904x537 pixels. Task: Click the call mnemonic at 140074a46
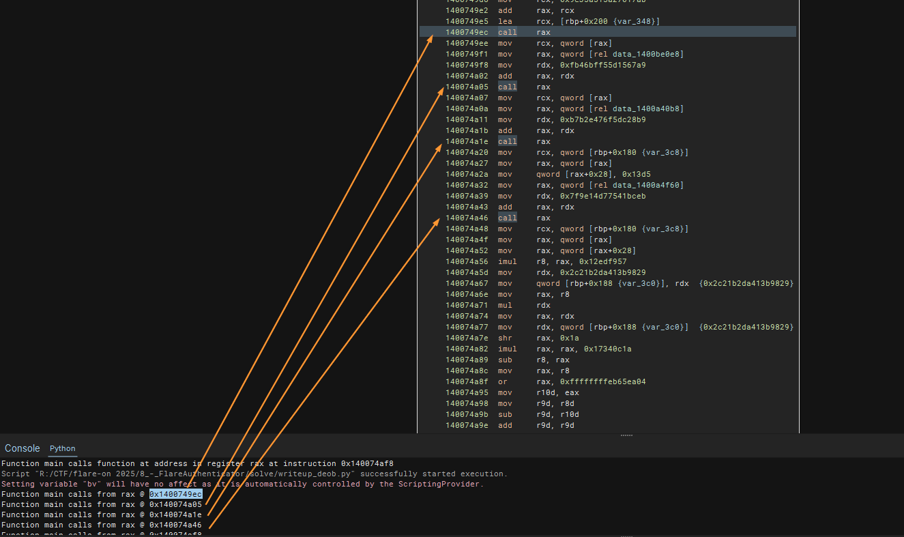[507, 218]
